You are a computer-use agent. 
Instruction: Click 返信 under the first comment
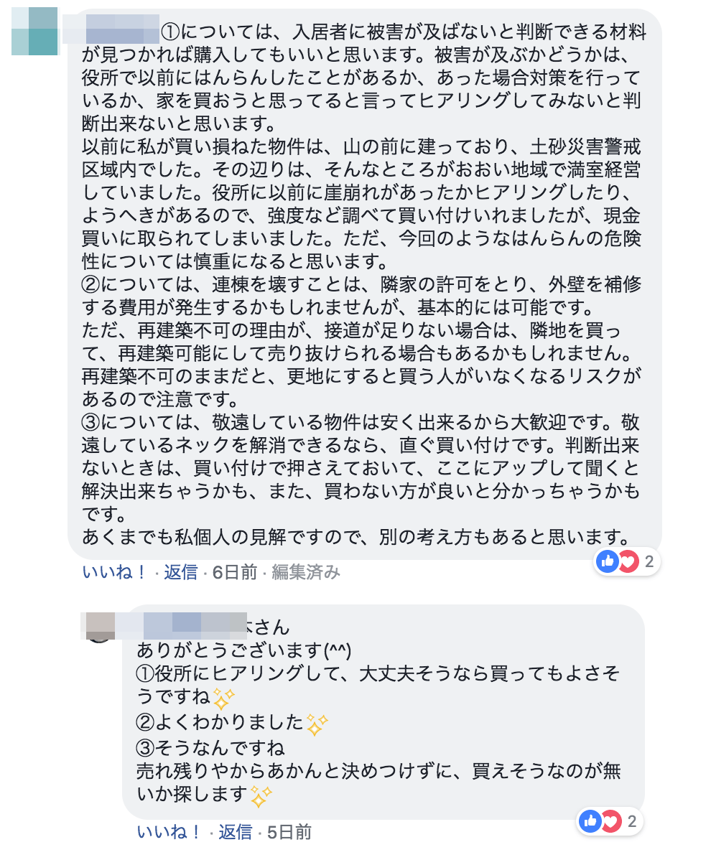click(x=180, y=573)
